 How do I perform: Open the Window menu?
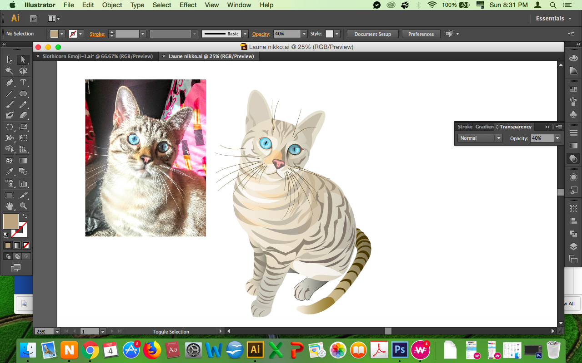(x=239, y=5)
